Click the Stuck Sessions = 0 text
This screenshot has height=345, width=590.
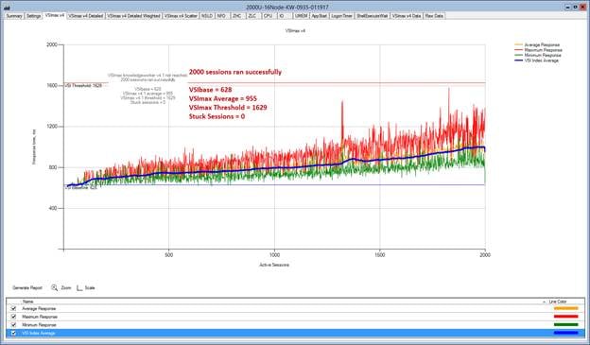tap(217, 116)
